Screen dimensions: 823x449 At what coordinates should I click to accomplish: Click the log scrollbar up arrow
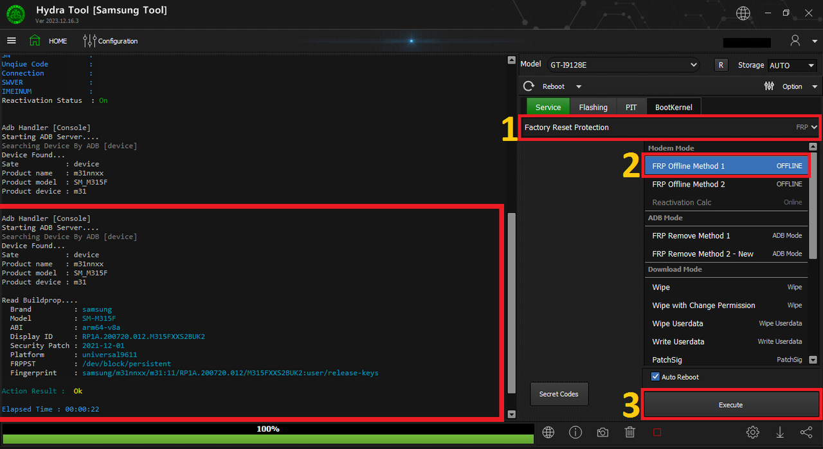coord(512,60)
